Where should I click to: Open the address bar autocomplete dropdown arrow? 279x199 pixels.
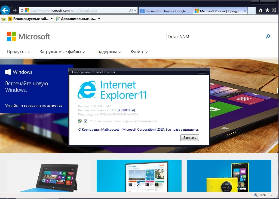[x=135, y=11]
